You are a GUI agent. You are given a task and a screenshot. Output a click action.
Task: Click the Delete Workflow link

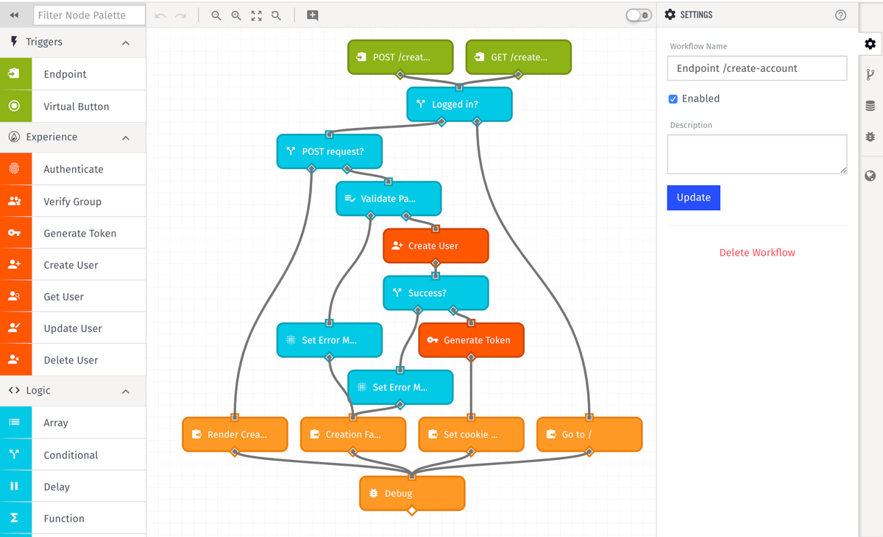tap(757, 253)
